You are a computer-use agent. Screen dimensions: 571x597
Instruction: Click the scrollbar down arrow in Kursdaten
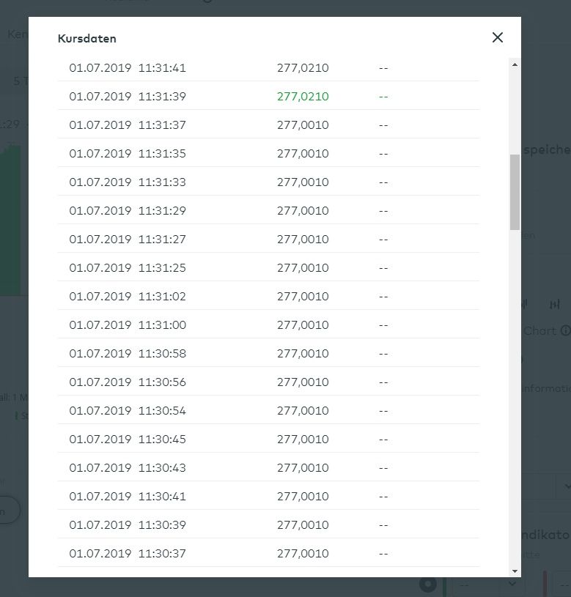(x=515, y=571)
